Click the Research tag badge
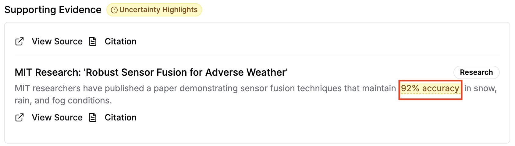 coord(476,72)
